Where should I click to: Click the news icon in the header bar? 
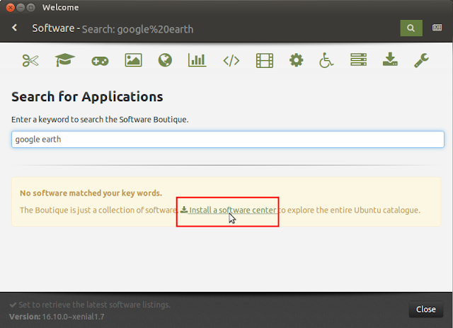pyautogui.click(x=437, y=28)
